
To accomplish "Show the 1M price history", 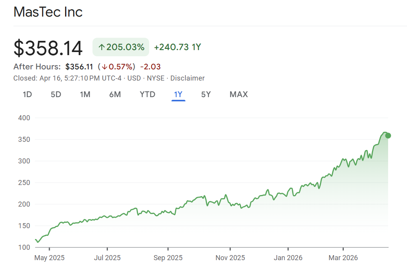I will 85,94.
